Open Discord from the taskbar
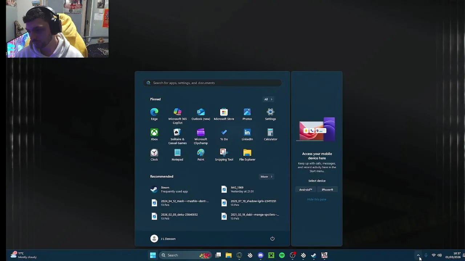465x261 pixels. 260,255
